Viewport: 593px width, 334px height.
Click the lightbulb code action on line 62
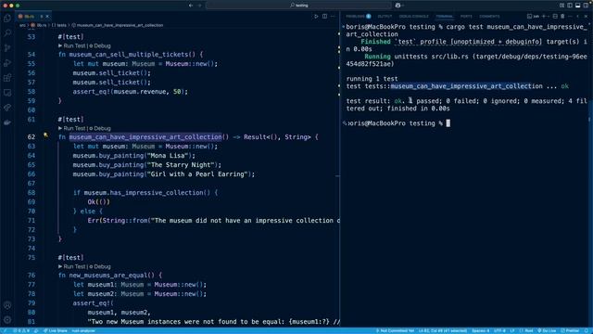click(45, 135)
